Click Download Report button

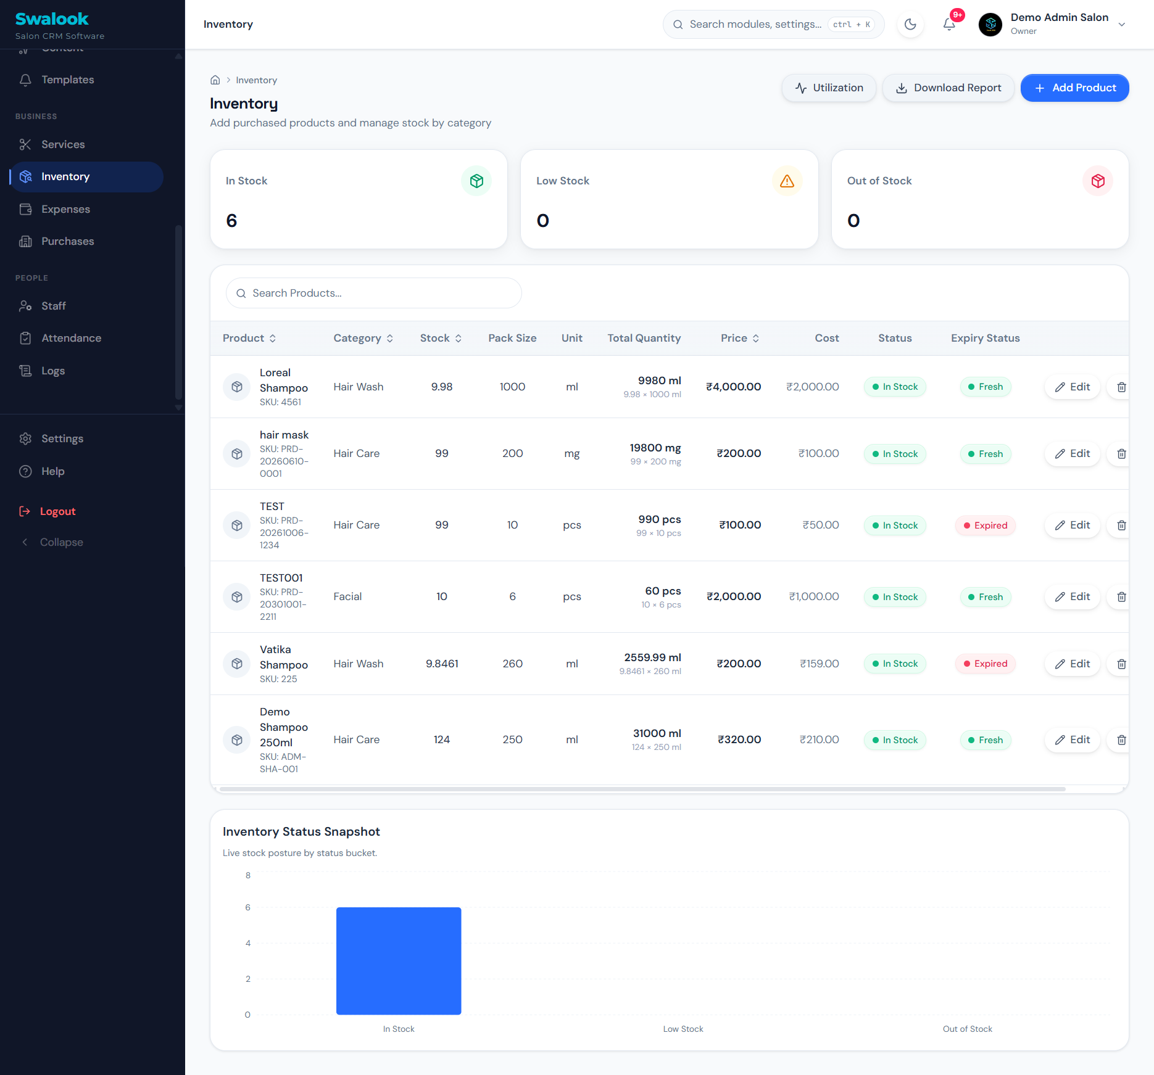(x=949, y=88)
